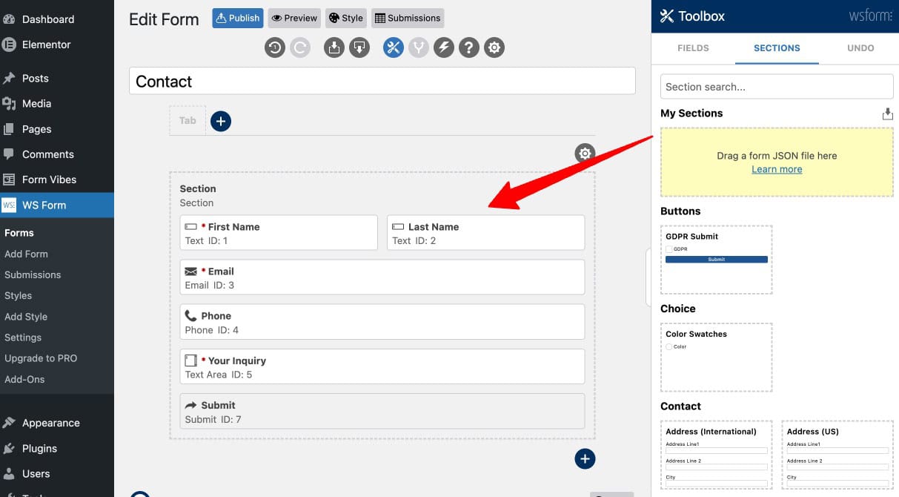
Task: Click the download form icon
Action: pos(359,48)
